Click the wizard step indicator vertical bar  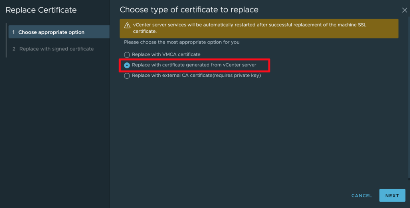coord(6,40)
